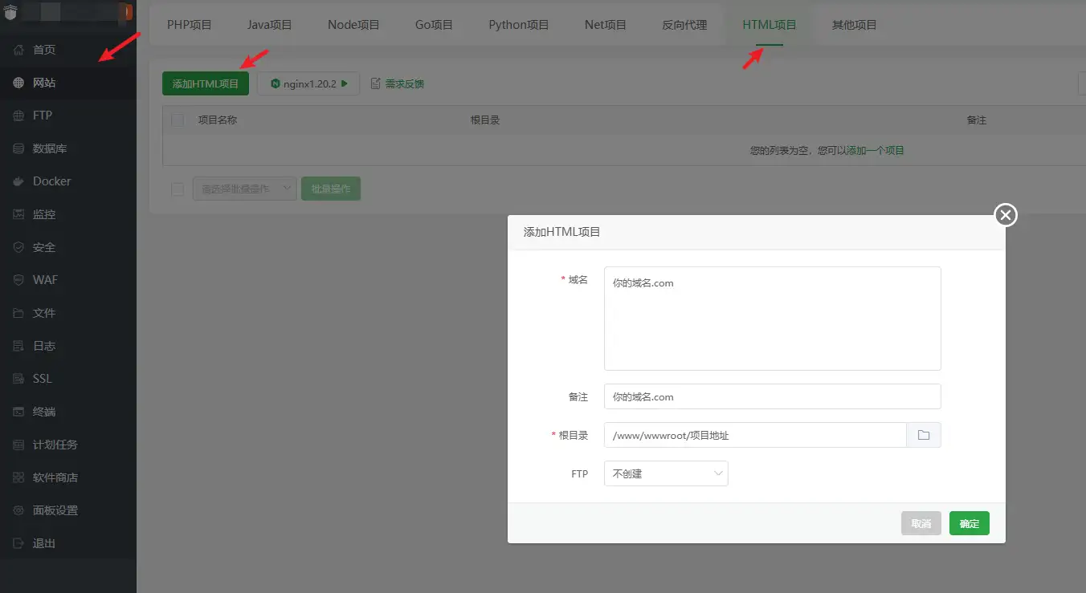This screenshot has height=593, width=1086.
Task: Click the 添加一个项目 link
Action: 876,150
